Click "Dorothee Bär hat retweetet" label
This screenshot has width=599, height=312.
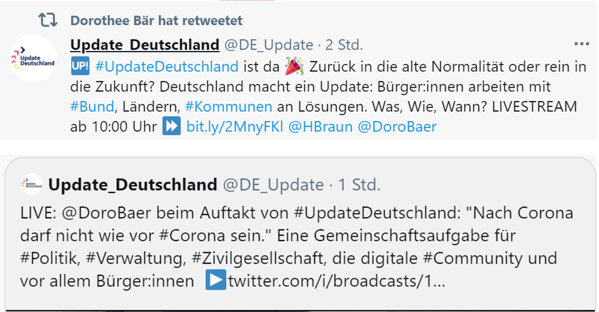click(x=156, y=21)
